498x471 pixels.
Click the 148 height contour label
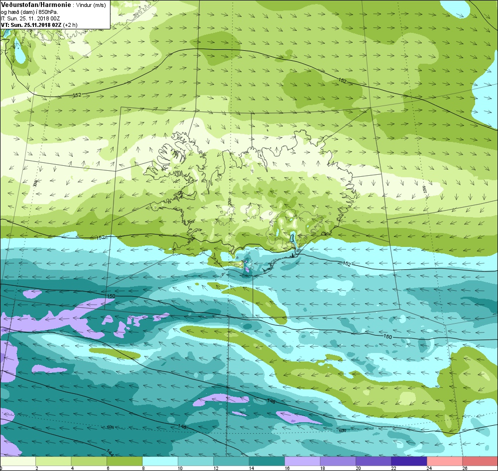271,401
